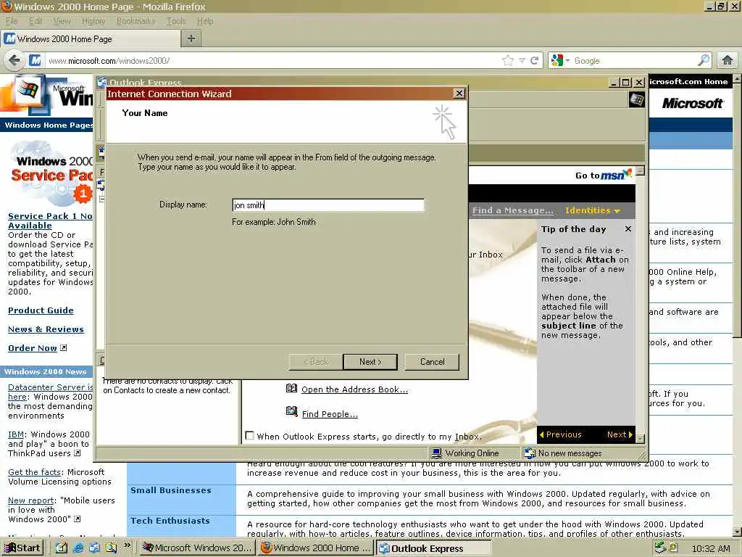Open the Product Guide link
The width and height of the screenshot is (742, 557).
(x=41, y=310)
